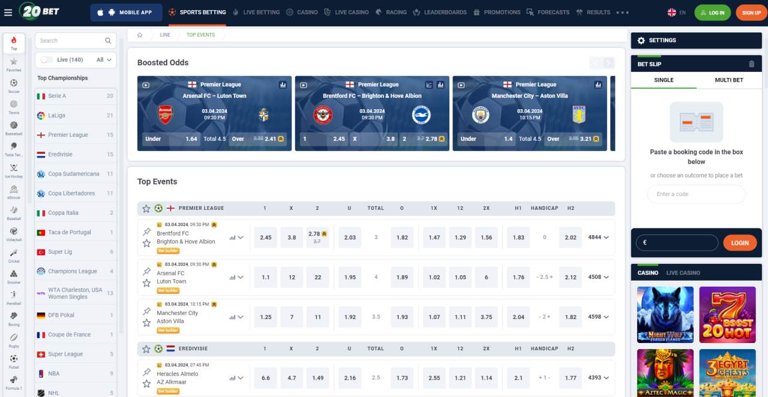Expand 4598 markets for Manchester City match
The width and height of the screenshot is (768, 397).
(599, 317)
